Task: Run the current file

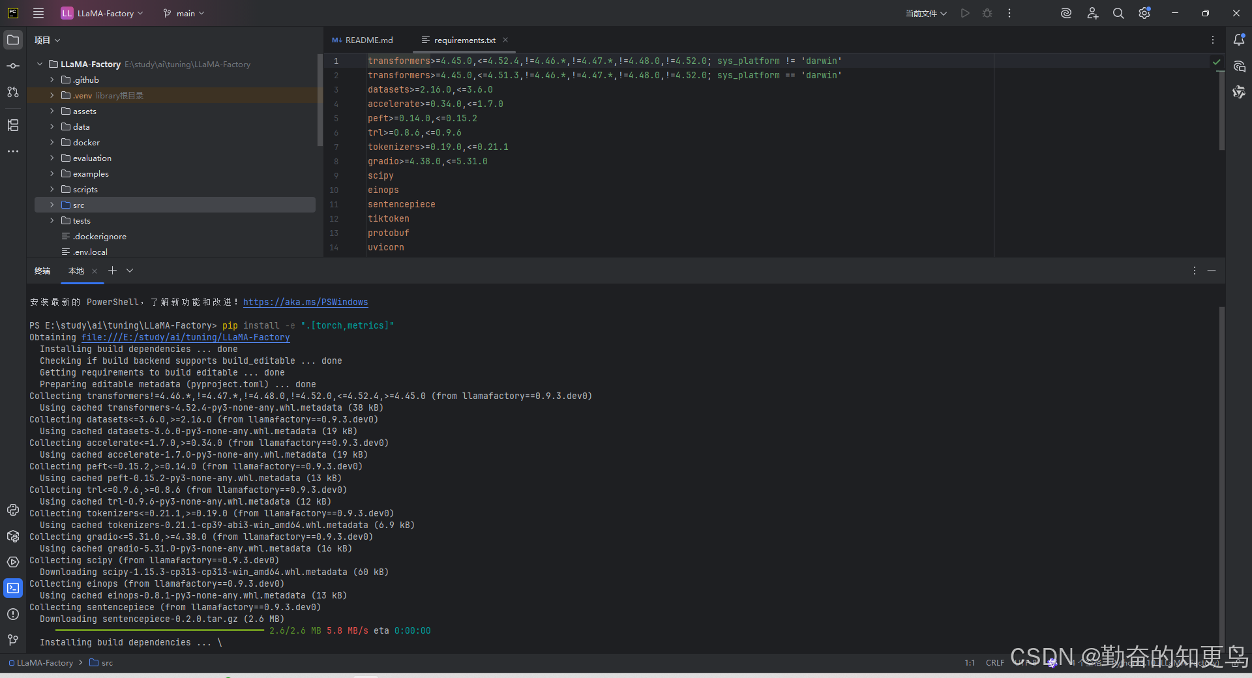Action: point(965,13)
